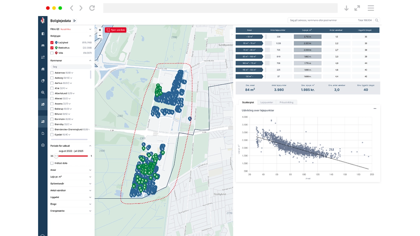420x236 pixels.
Task: Open the house icon in the sidebar
Action: click(43, 69)
